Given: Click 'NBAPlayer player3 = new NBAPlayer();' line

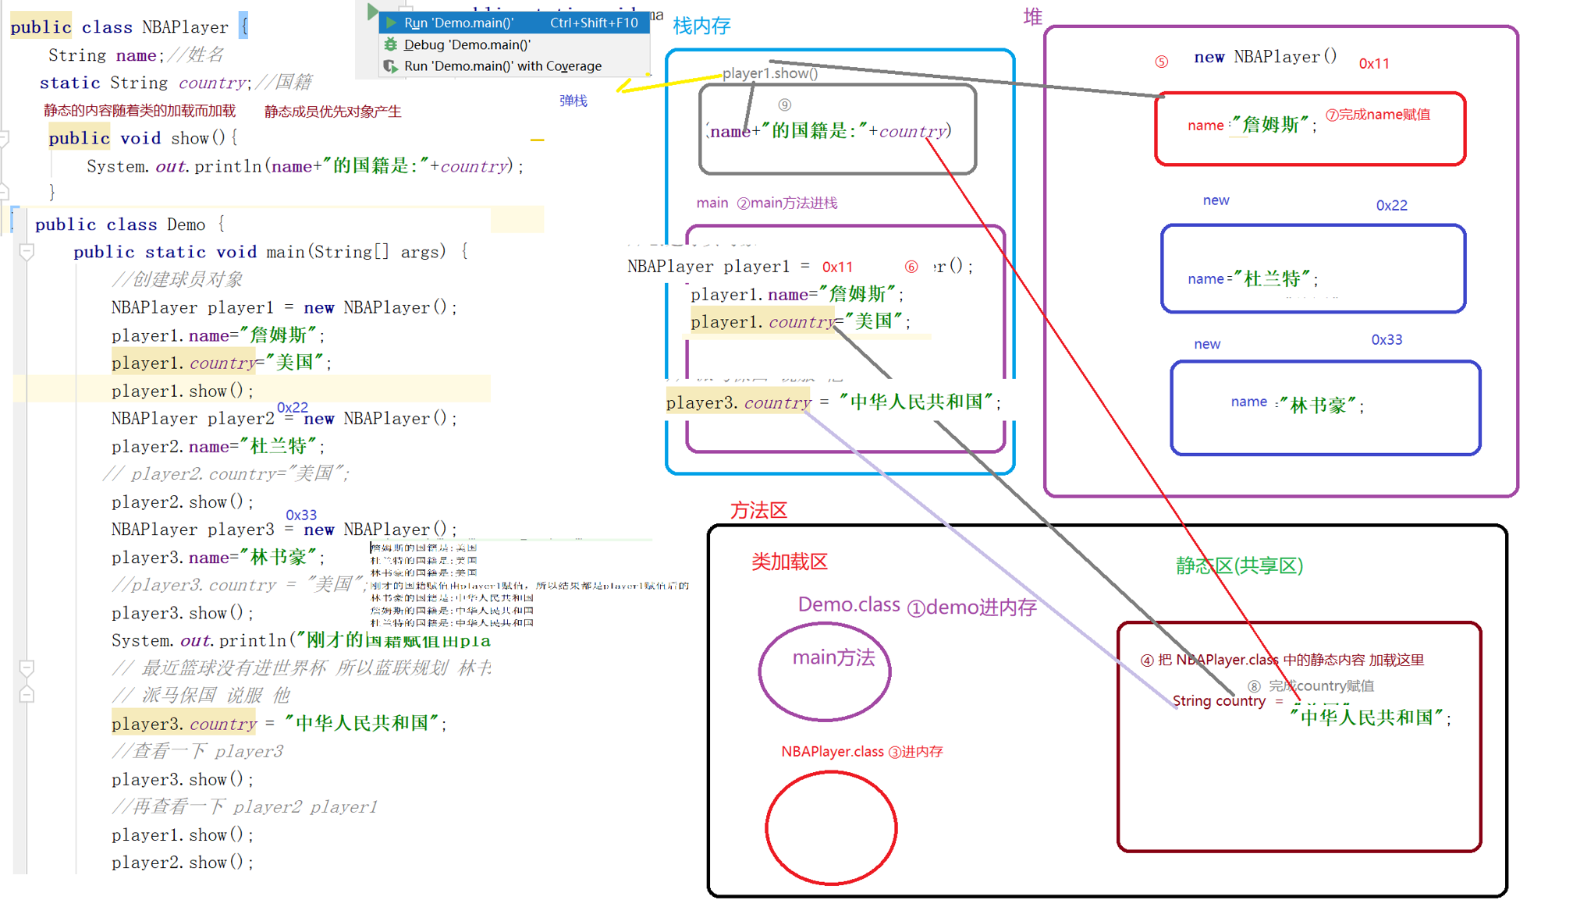Looking at the screenshot, I should (x=284, y=530).
